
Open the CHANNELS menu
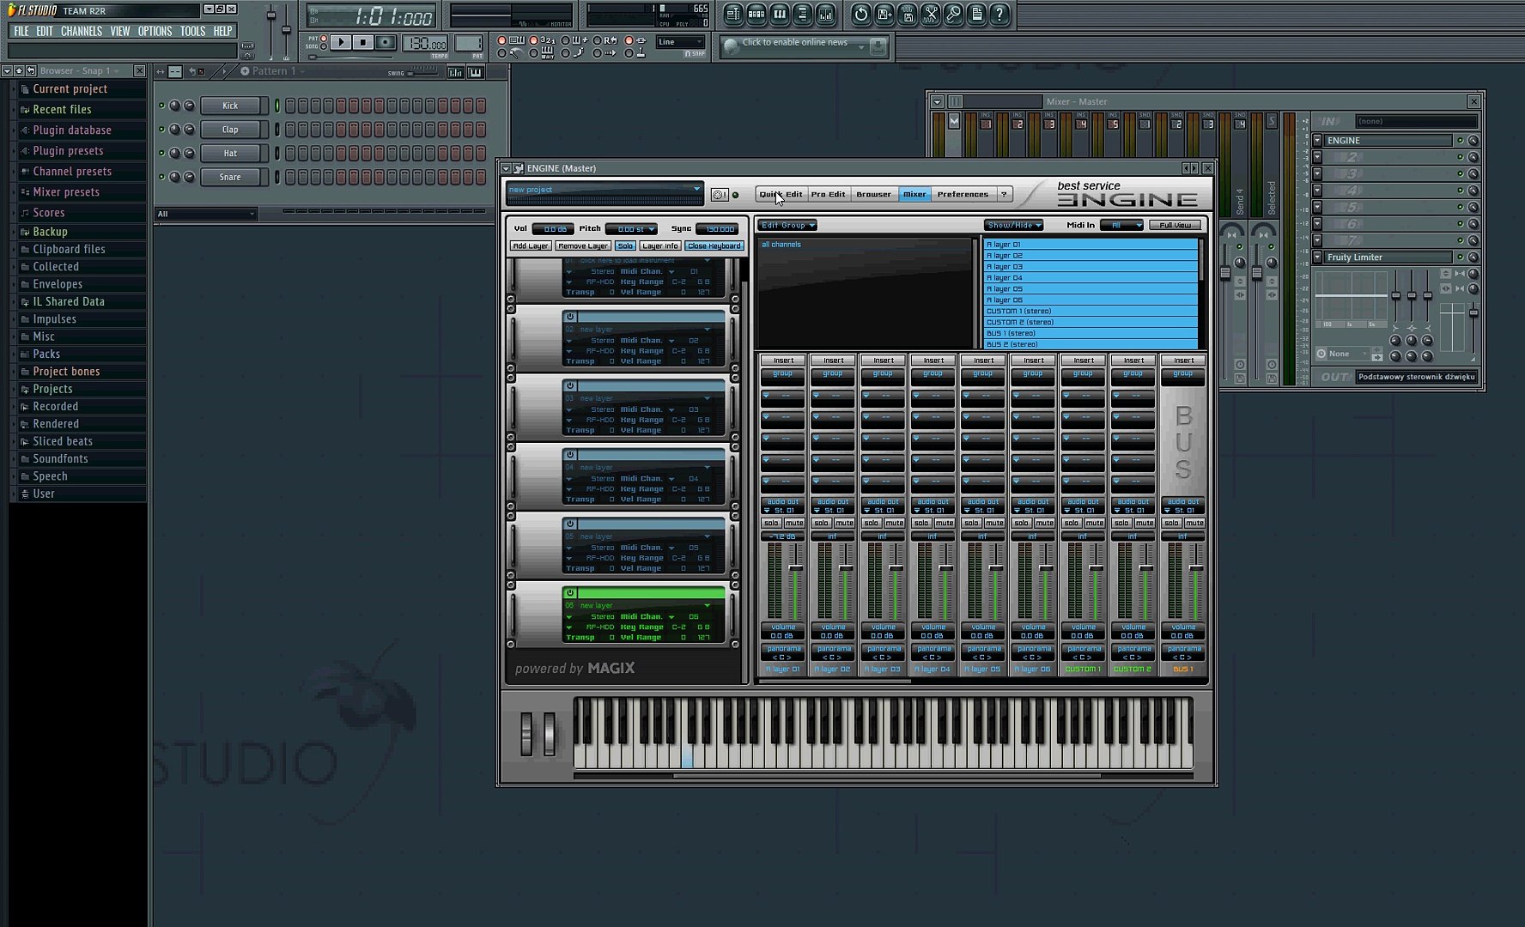(x=82, y=31)
